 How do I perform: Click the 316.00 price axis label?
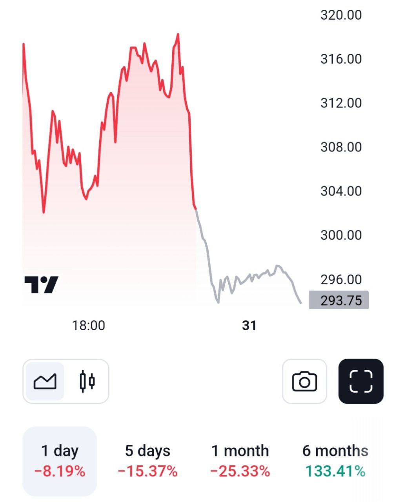[x=341, y=59]
